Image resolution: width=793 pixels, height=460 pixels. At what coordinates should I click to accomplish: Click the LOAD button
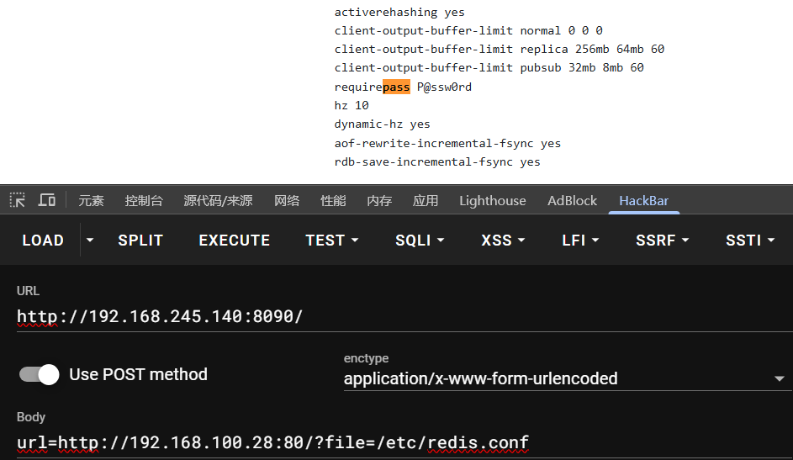pos(43,241)
